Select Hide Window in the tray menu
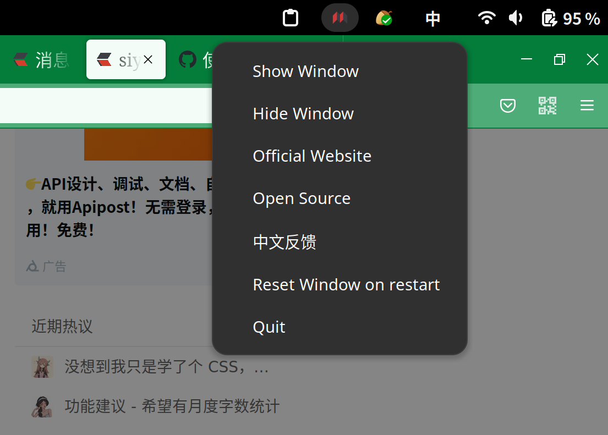The width and height of the screenshot is (608, 435). (x=303, y=113)
